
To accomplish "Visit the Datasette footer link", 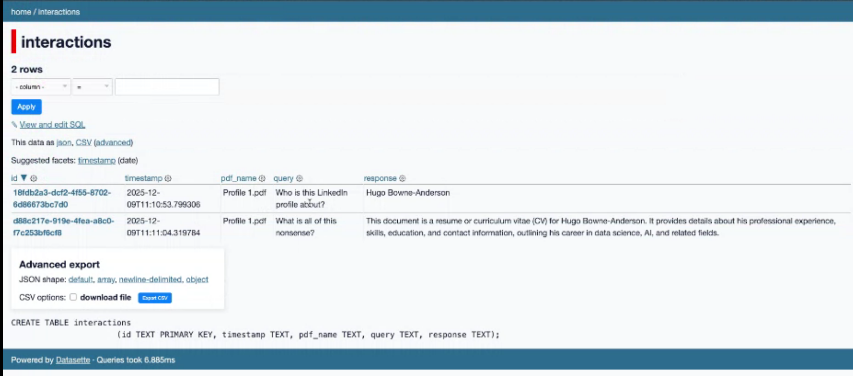I will (x=73, y=360).
